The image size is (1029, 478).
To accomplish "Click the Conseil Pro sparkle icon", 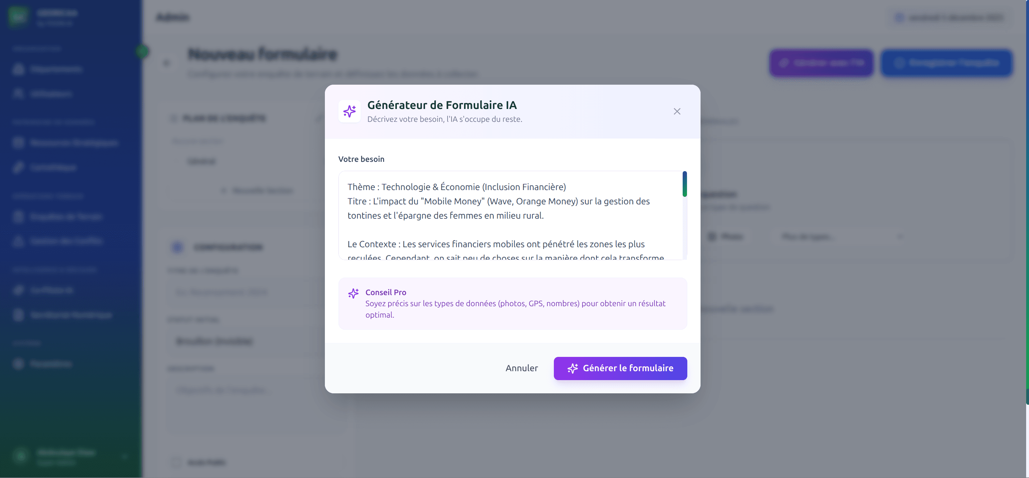I will click(x=353, y=293).
